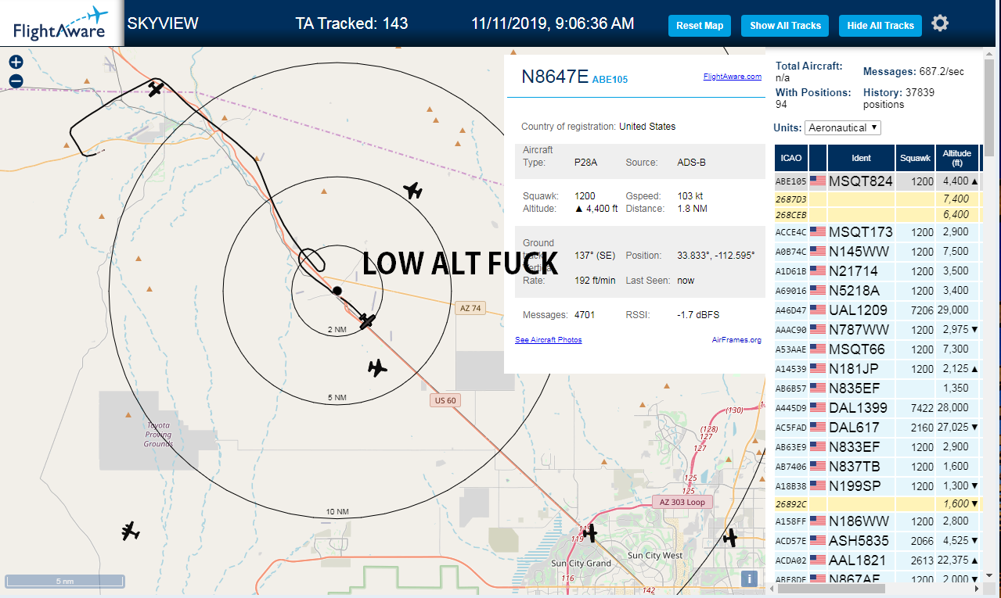Zoom out with the minus map button
This screenshot has width=1001, height=598.
(16, 81)
